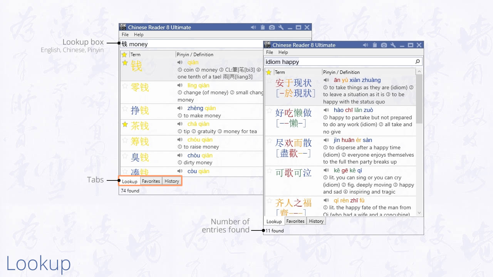Click the results scrollbar thumb in front window
The width and height of the screenshot is (493, 277).
(x=419, y=99)
